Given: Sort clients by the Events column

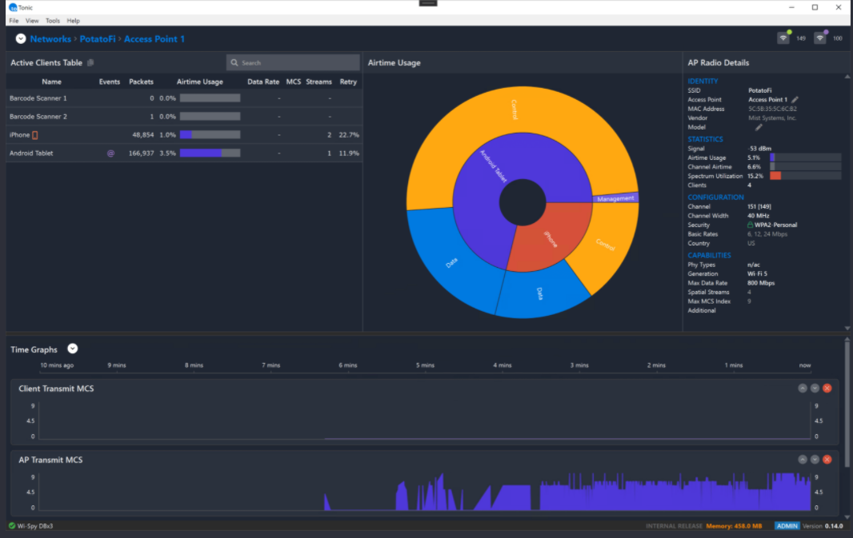Looking at the screenshot, I should click(110, 82).
